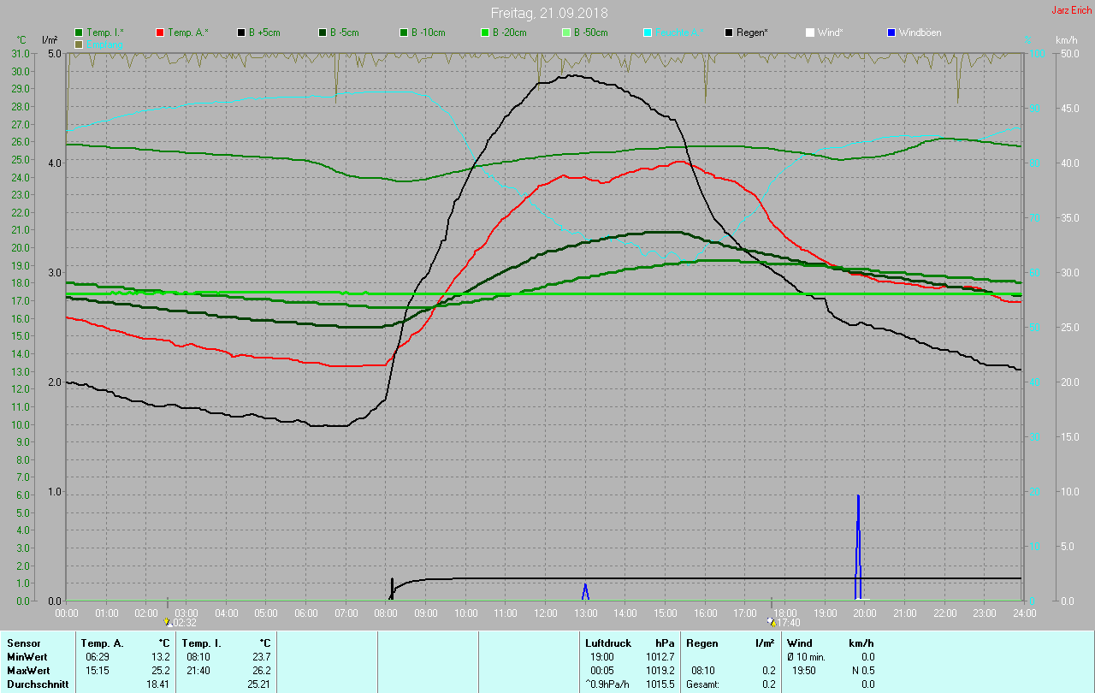Click the white Wind legend square
This screenshot has width=1095, height=693.
810,33
